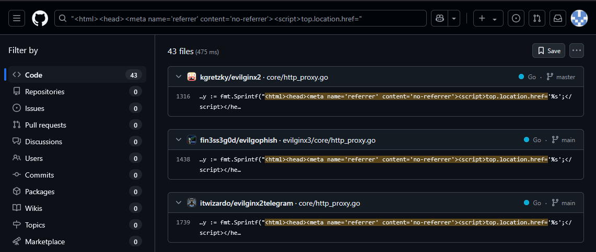Image resolution: width=596 pixels, height=252 pixels.
Task: Save this search with Save button
Action: (x=549, y=51)
